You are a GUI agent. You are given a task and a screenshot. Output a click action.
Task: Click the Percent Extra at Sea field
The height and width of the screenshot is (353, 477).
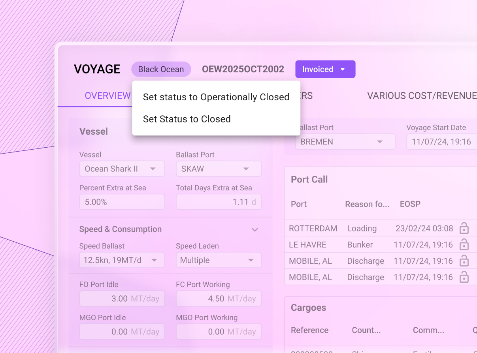pyautogui.click(x=122, y=202)
